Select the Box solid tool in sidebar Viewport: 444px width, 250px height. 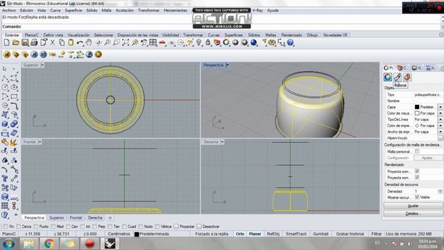pos(5,124)
